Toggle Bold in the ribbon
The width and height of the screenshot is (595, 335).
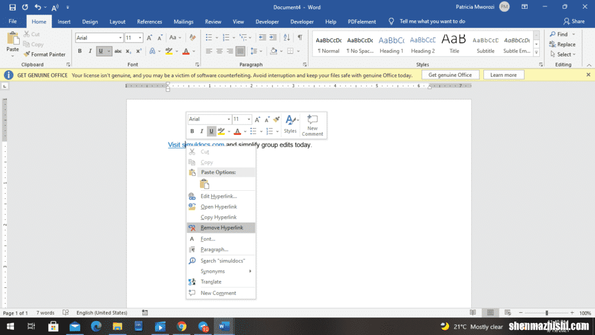click(80, 51)
